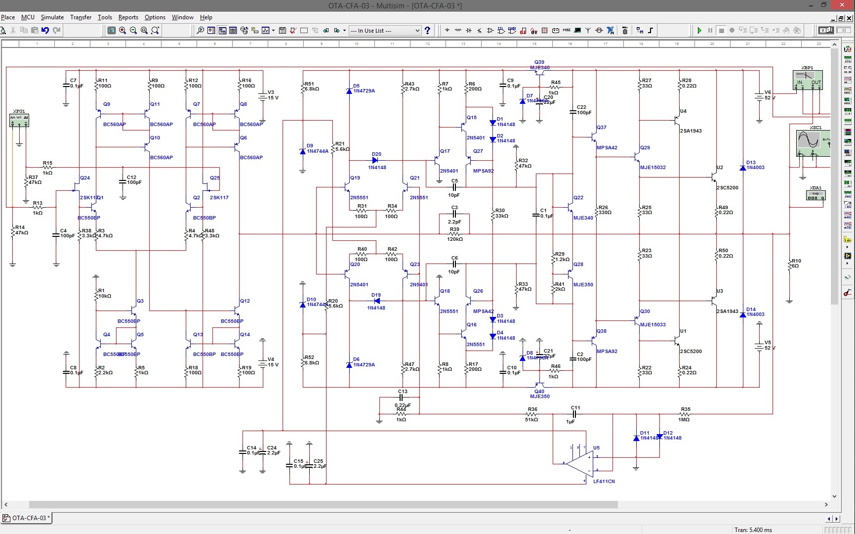The image size is (855, 534).
Task: Toggle full screen view icon
Action: (x=112, y=31)
